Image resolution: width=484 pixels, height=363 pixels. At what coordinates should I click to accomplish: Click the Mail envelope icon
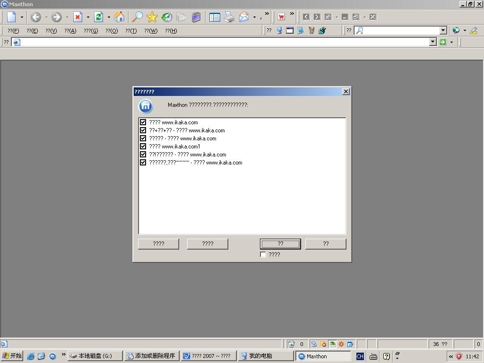(244, 17)
